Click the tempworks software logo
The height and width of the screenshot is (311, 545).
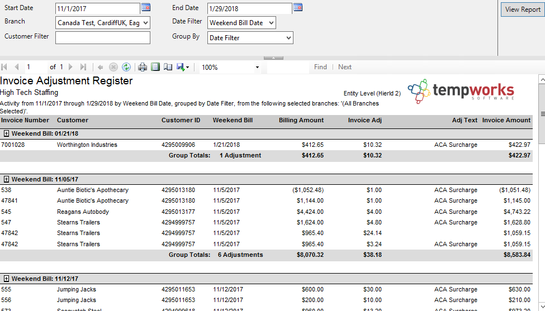tap(461, 91)
